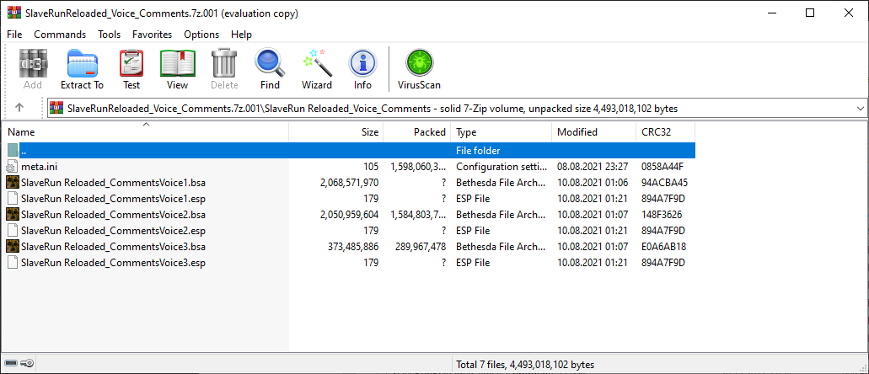Click CommentsVoice3.bsa file icon
The image size is (869, 374).
point(13,247)
